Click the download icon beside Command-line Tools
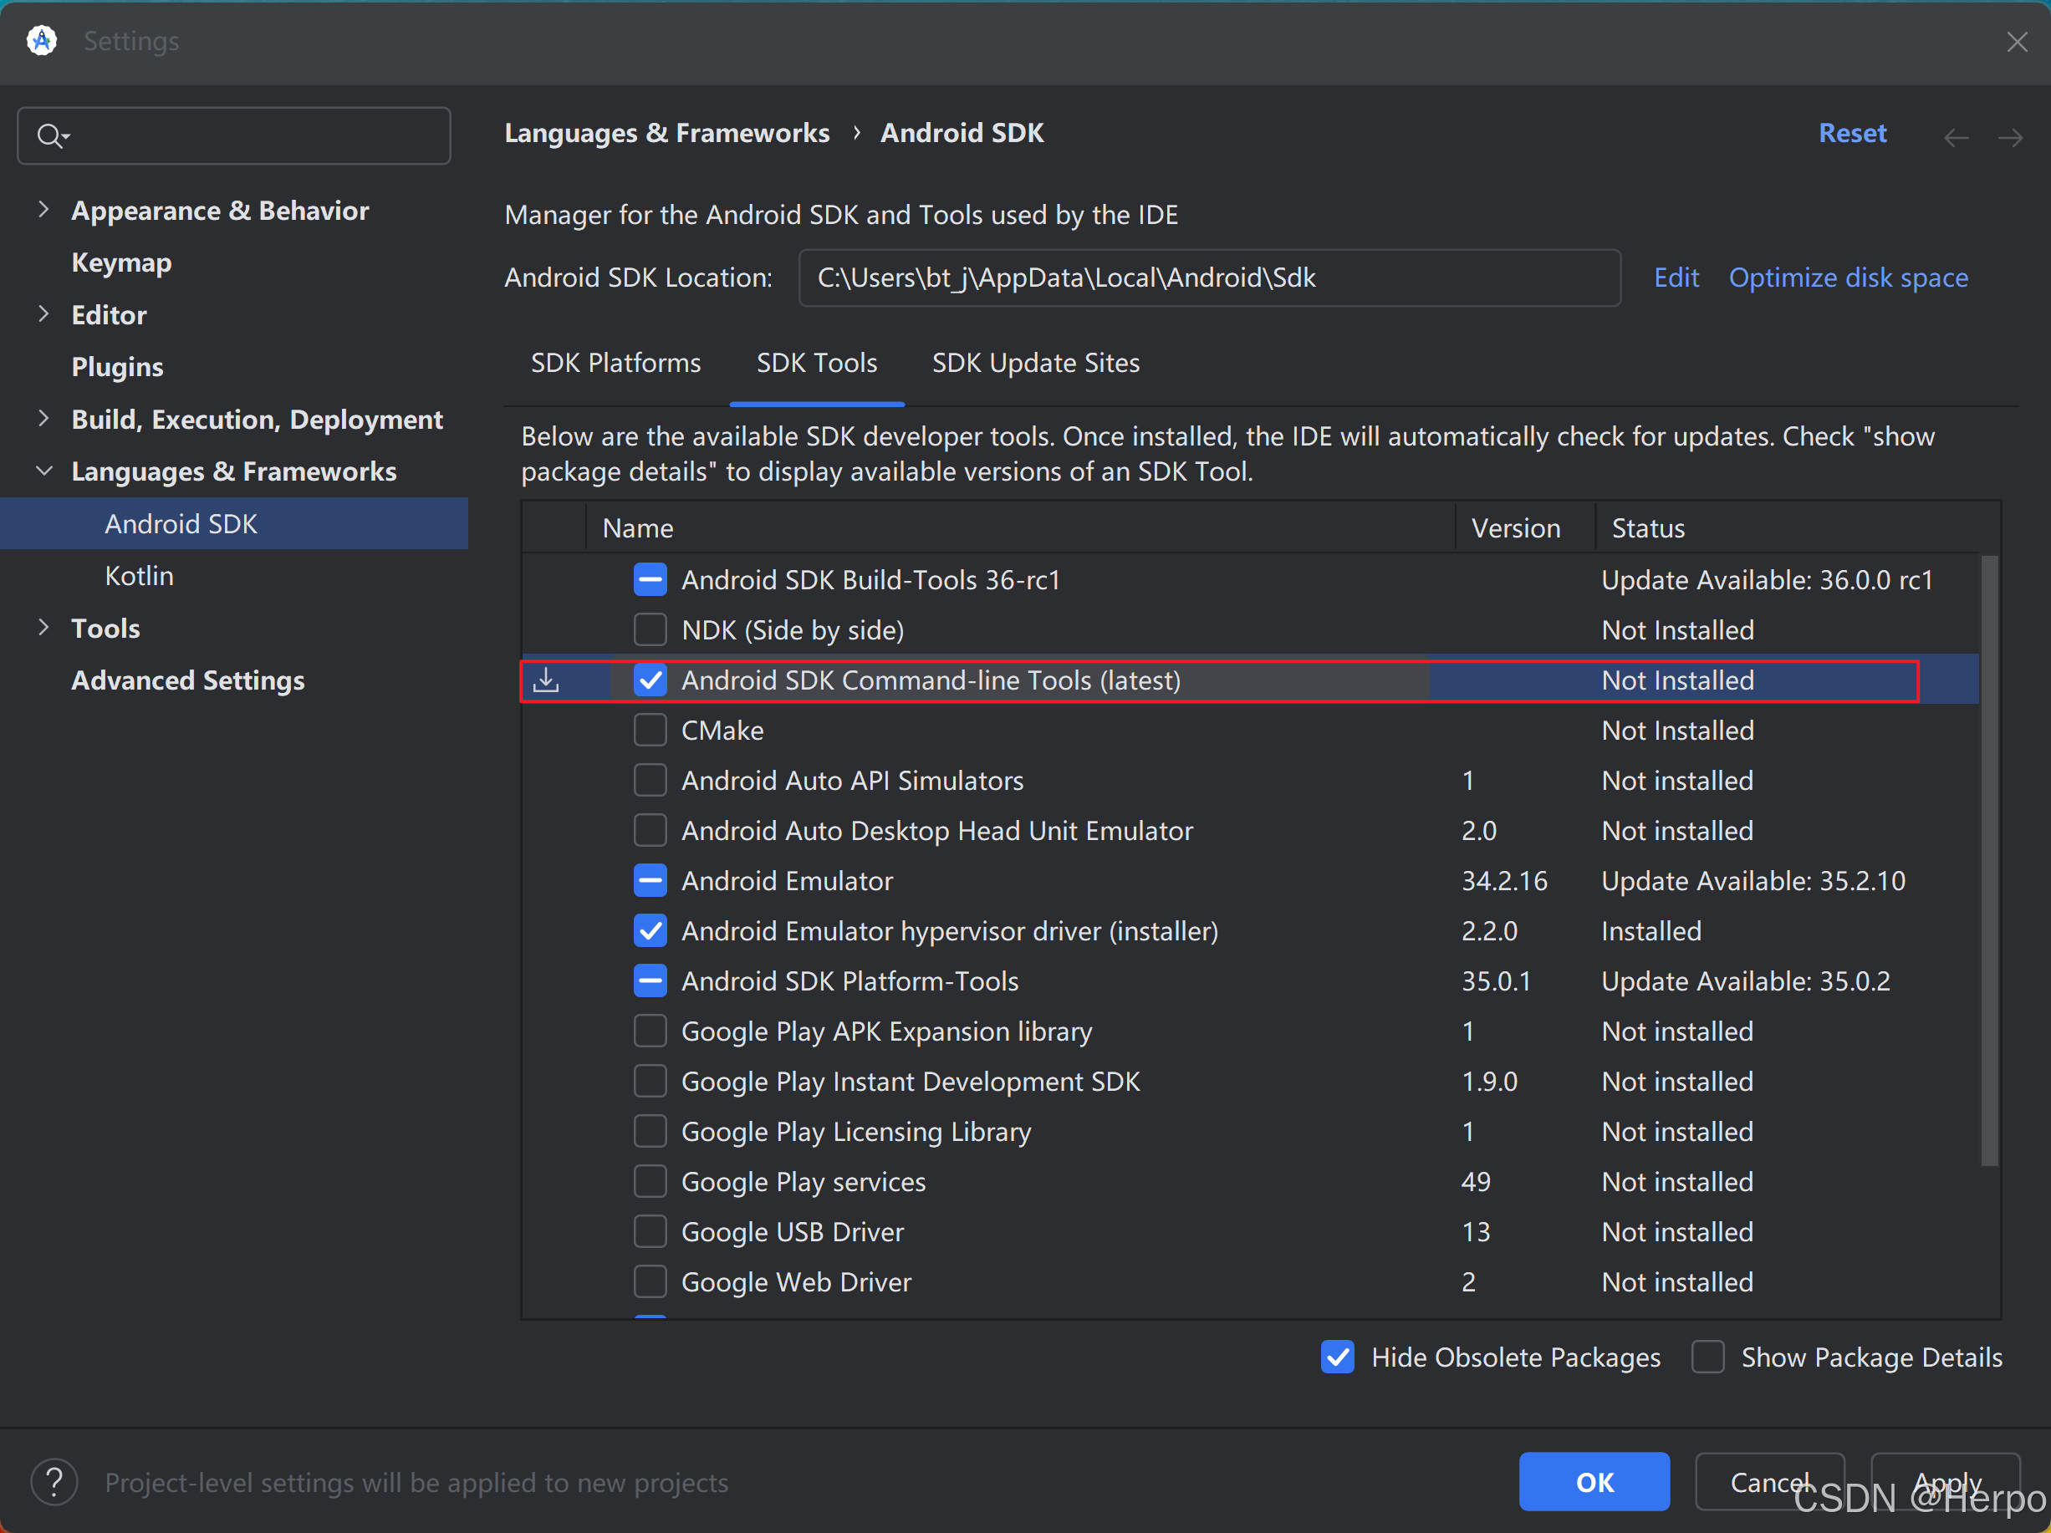 point(546,680)
